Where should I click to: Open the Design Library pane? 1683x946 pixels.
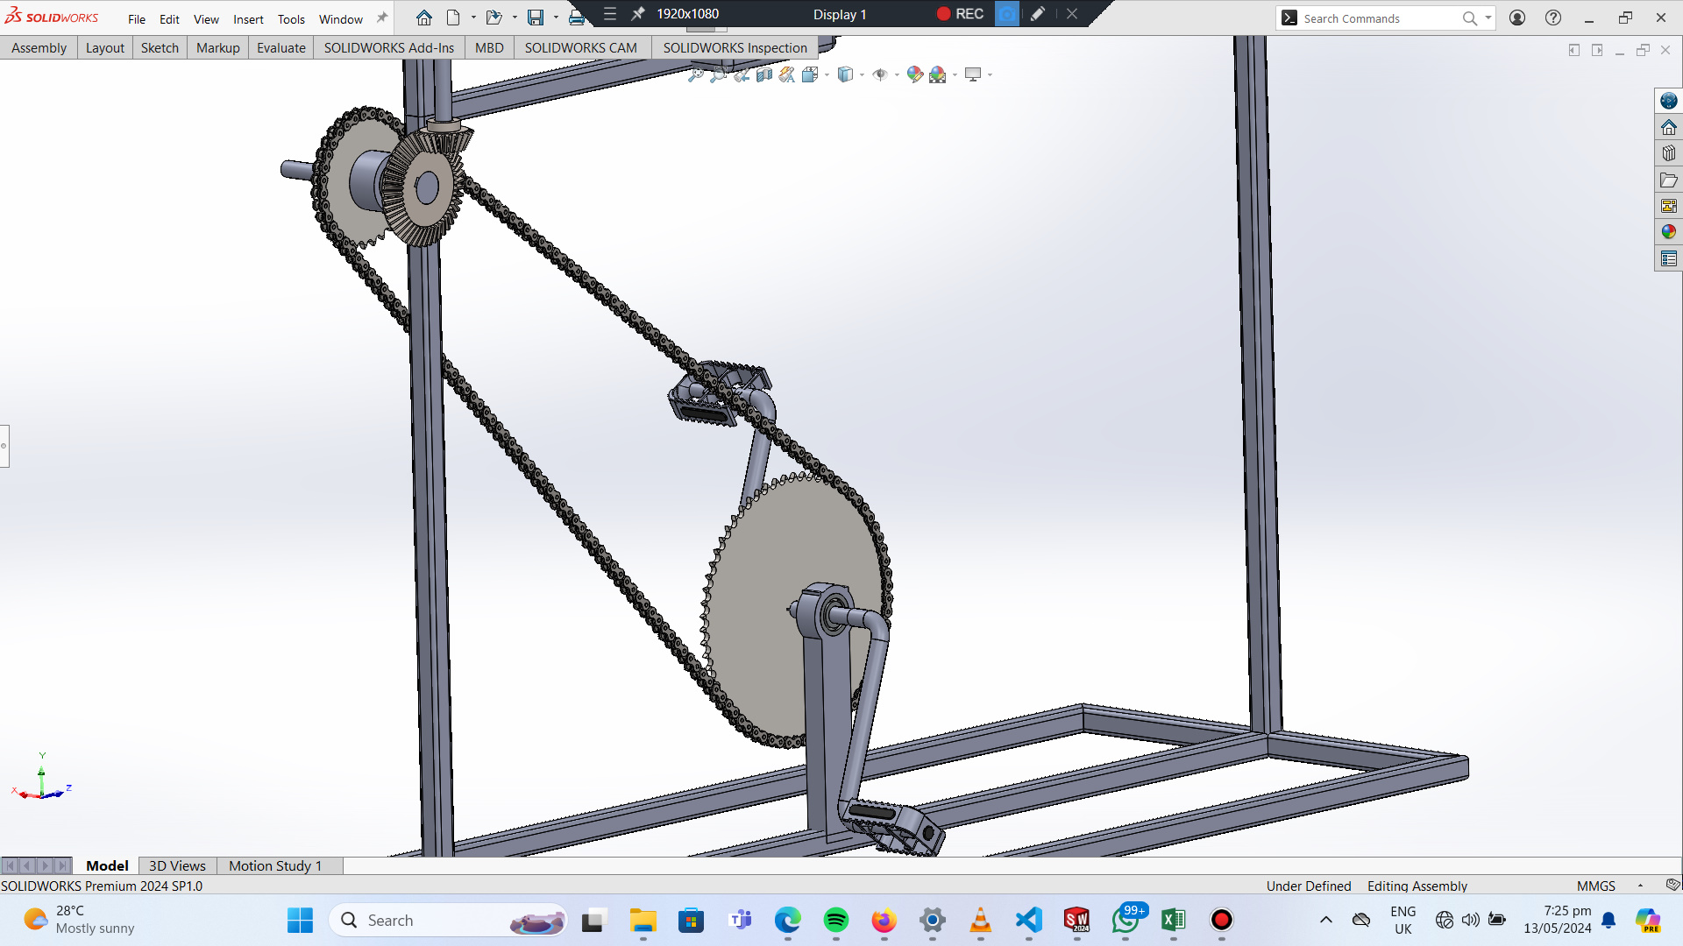click(1668, 153)
